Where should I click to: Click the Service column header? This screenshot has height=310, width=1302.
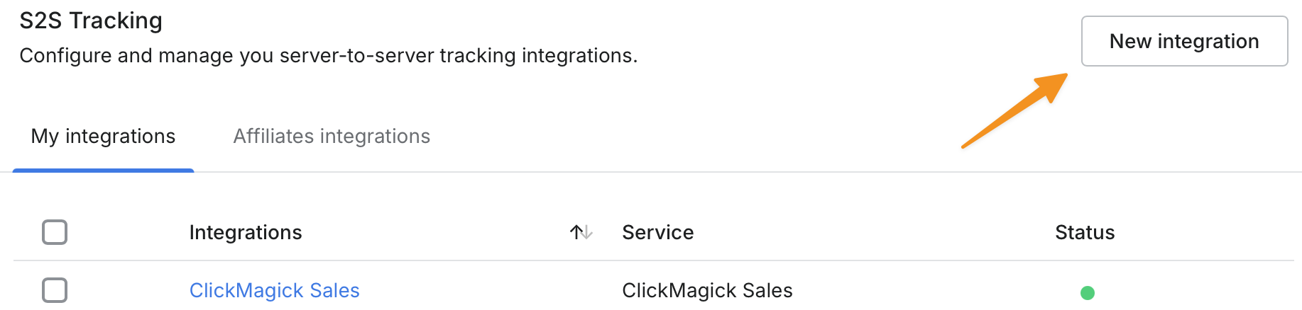click(657, 232)
